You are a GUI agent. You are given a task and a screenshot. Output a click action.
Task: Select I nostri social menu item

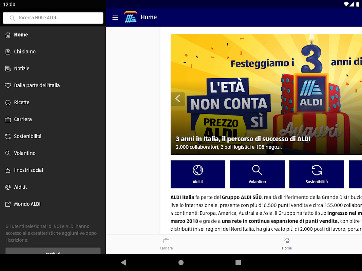point(53,170)
